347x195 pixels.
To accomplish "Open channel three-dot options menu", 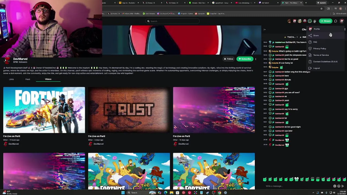I will pyautogui.click(x=256, y=59).
